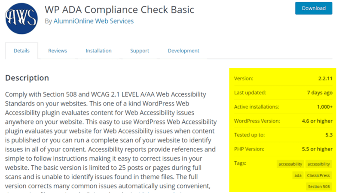Viewport: 339px width, 193px height.
Task: Click the '4.6 or higher' WordPress version
Action: [x=317, y=121]
